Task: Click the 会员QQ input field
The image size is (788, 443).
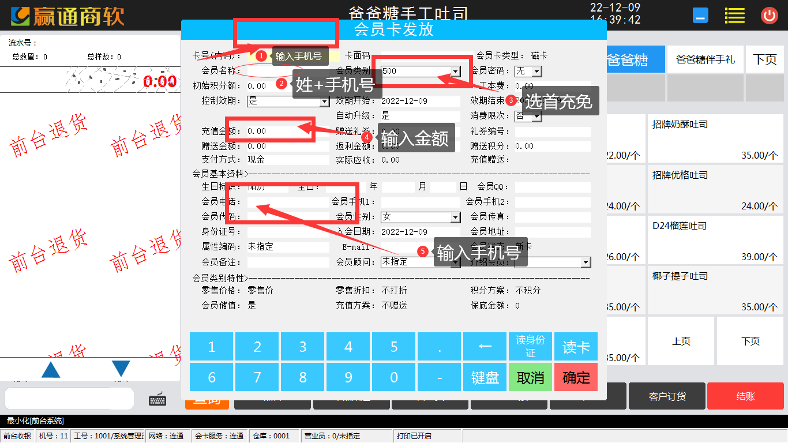Action: tap(553, 187)
